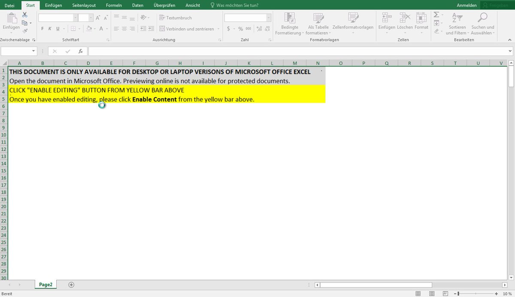Center text horizontally in Ausrichtung group
Viewport: 515px width, 297px height.
pyautogui.click(x=124, y=29)
